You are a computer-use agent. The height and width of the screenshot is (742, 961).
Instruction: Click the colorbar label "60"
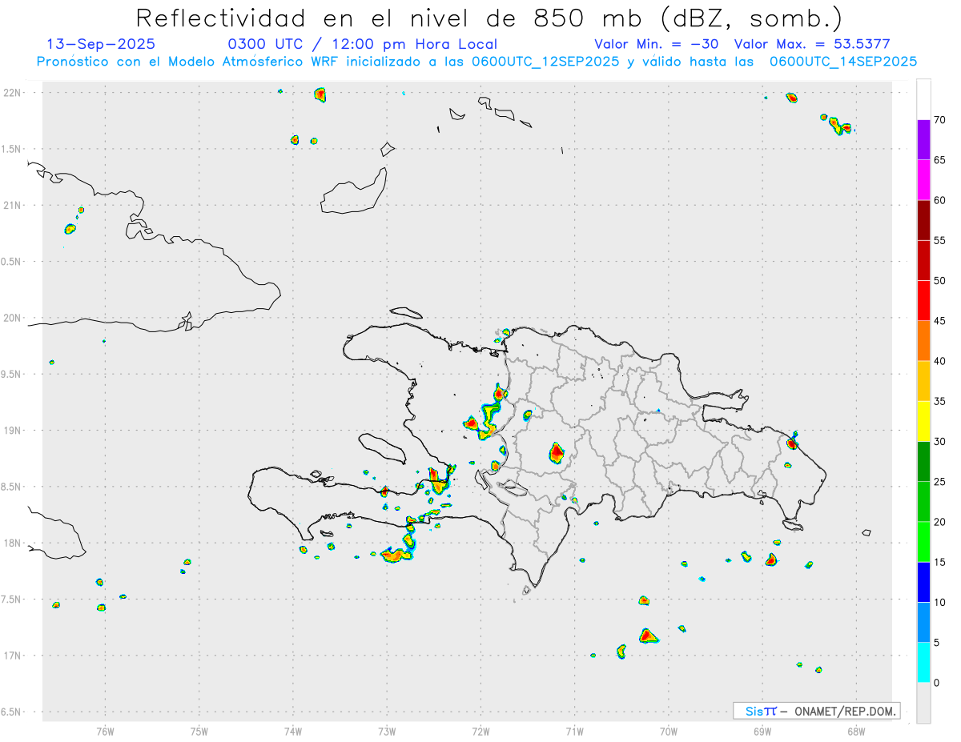click(x=940, y=200)
